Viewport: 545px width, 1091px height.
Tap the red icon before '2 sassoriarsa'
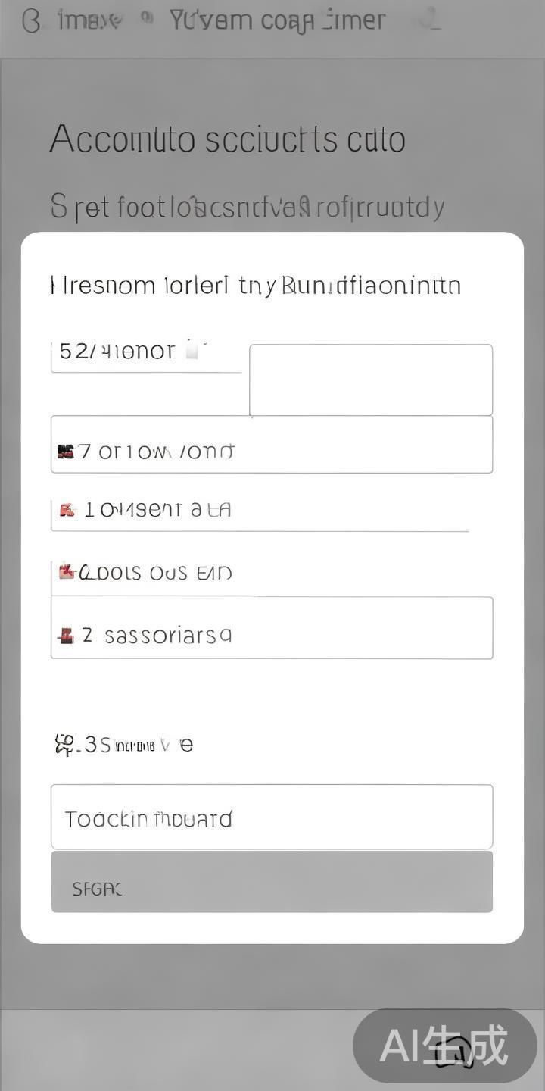[x=67, y=636]
